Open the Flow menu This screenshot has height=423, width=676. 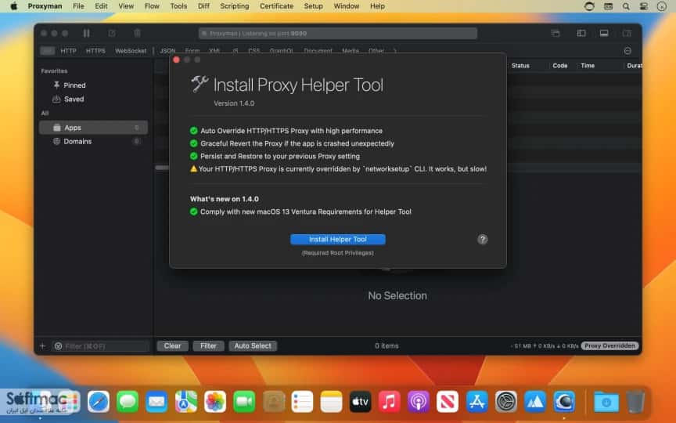152,6
